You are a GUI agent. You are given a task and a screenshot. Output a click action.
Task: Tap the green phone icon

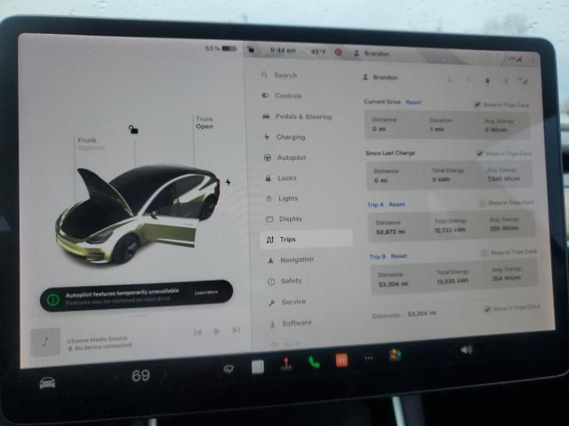314,362
